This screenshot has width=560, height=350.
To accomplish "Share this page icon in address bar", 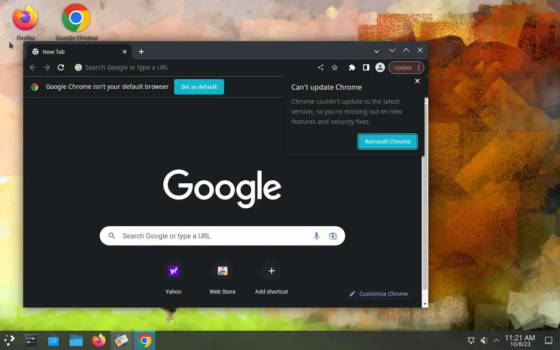I will click(321, 67).
